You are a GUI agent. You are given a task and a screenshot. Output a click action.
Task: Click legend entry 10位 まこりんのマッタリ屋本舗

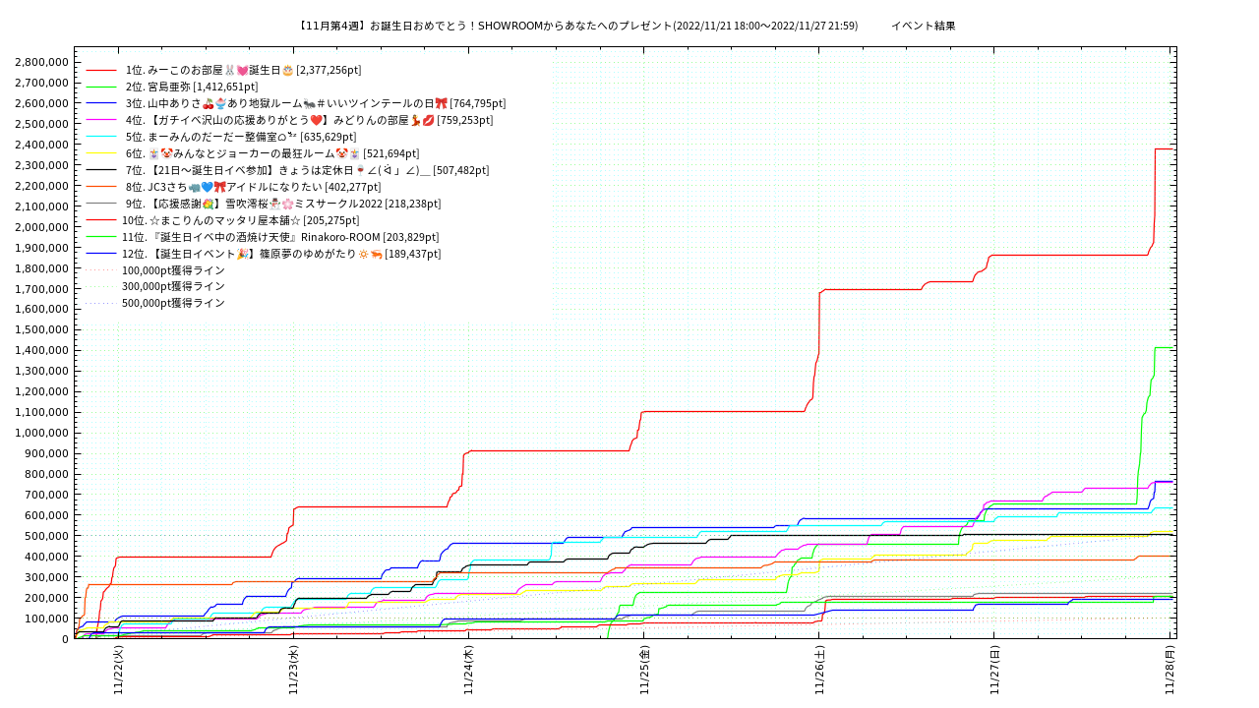click(240, 221)
